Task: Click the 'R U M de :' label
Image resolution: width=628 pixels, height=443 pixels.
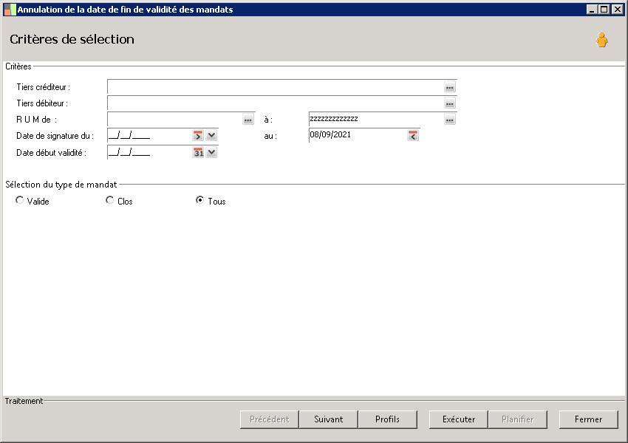Action: coord(36,120)
